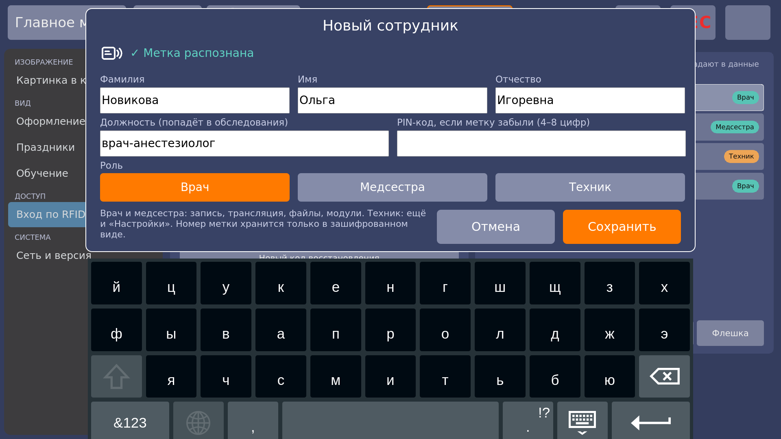Tap the л key

[x=500, y=330]
